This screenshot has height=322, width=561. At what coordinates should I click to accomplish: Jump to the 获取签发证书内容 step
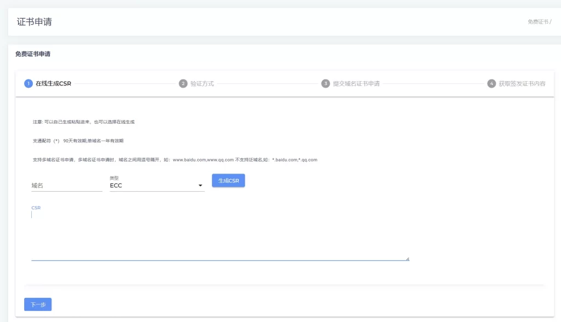pos(522,84)
